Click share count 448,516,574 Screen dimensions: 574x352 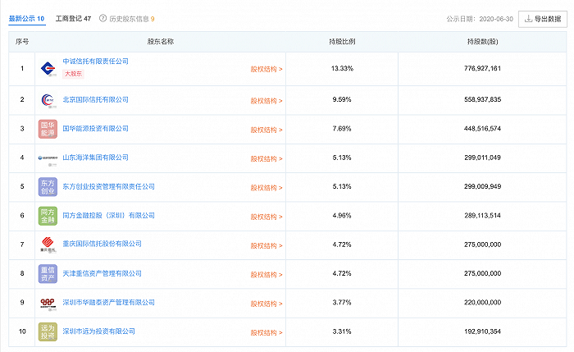click(482, 129)
